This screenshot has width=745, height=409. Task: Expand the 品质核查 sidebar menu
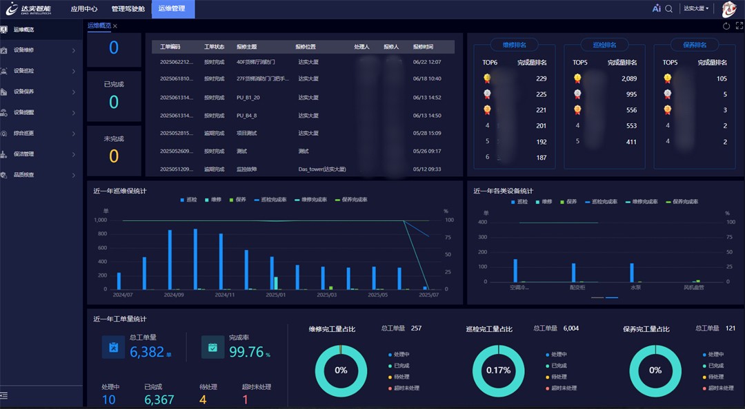pyautogui.click(x=74, y=175)
